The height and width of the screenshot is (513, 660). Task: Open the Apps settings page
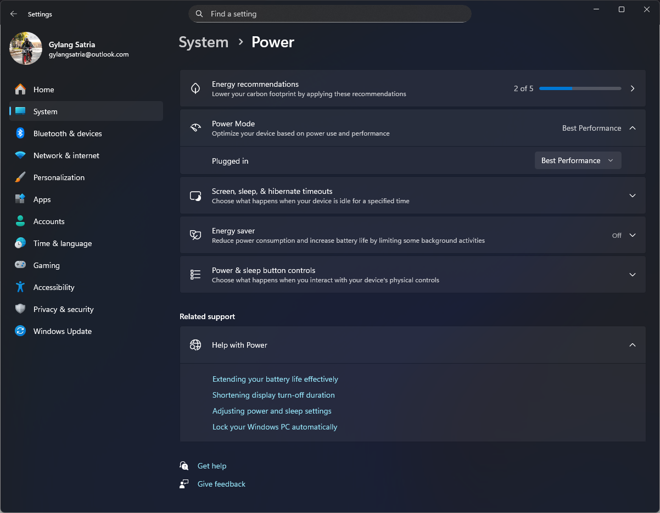click(x=42, y=199)
